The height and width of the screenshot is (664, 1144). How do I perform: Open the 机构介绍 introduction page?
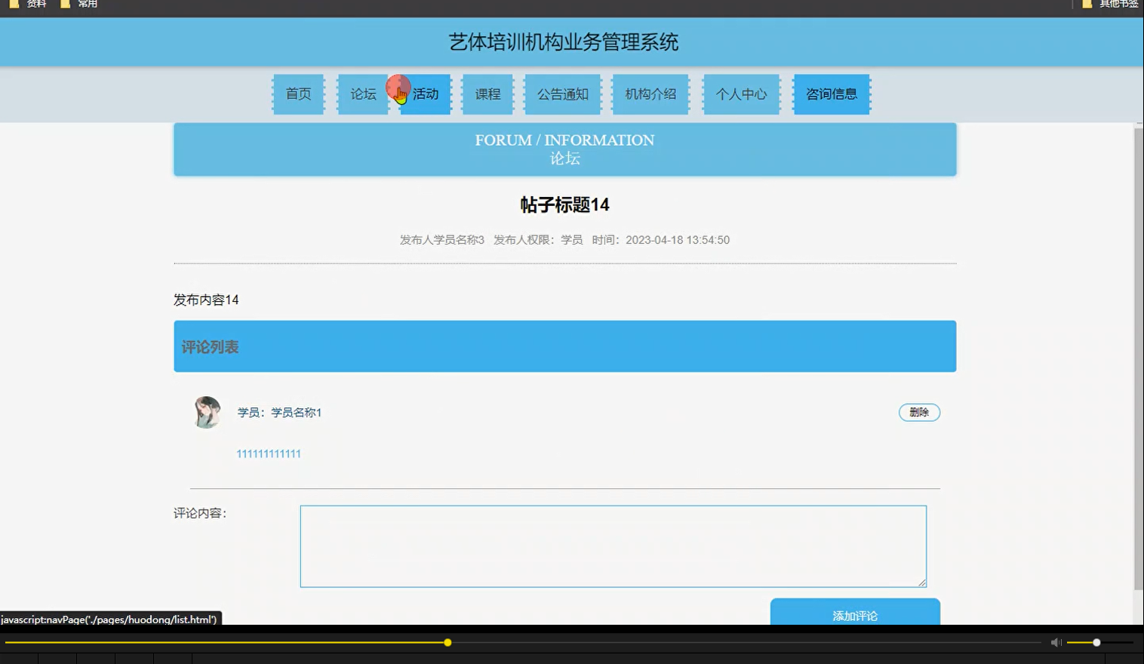pos(650,94)
